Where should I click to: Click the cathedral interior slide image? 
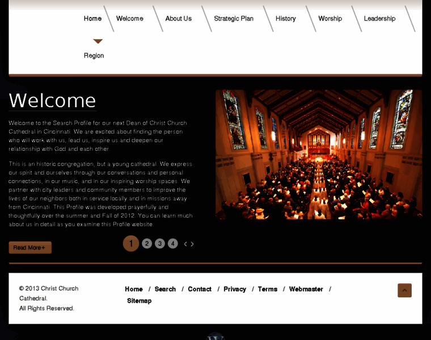tap(319, 154)
